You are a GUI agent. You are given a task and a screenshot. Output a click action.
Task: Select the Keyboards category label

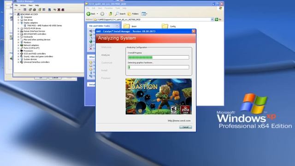click(28, 37)
